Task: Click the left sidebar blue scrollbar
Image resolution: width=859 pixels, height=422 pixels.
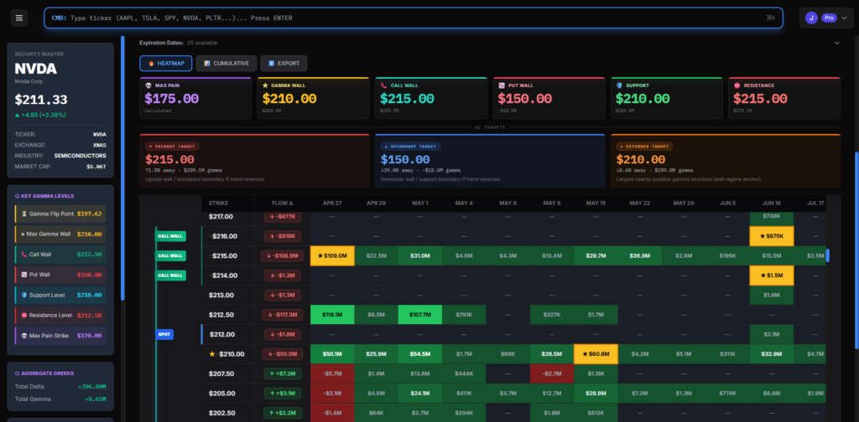Action: 122,168
